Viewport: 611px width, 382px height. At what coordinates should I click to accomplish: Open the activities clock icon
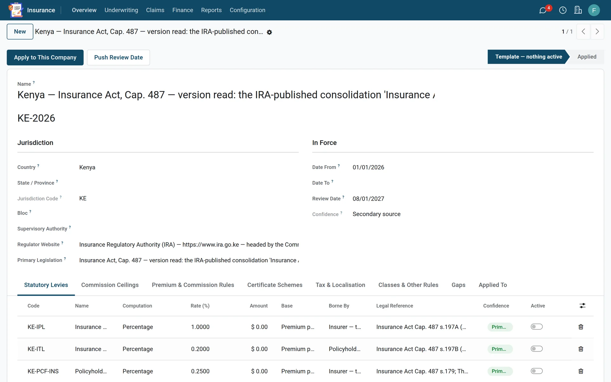point(563,11)
